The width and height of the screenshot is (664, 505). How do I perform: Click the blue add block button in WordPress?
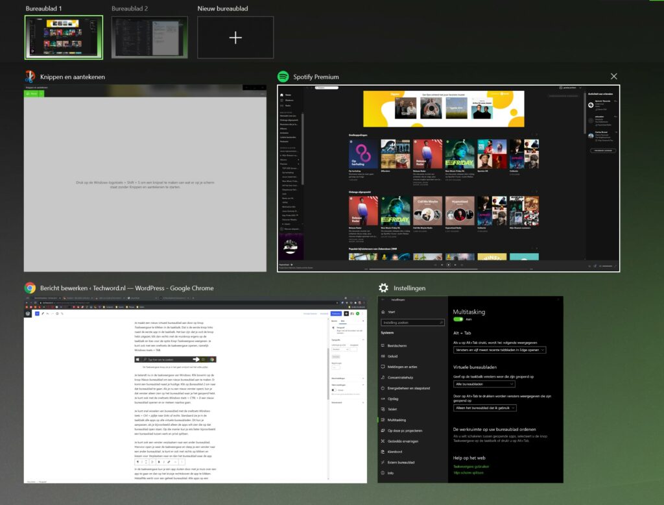(37, 314)
